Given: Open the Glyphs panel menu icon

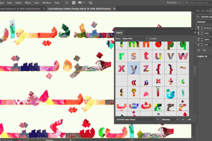Looking at the screenshot, I should pyautogui.click(x=195, y=33).
